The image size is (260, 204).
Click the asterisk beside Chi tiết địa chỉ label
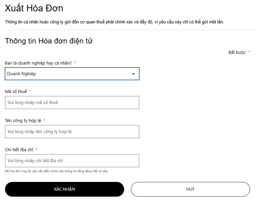point(36,149)
